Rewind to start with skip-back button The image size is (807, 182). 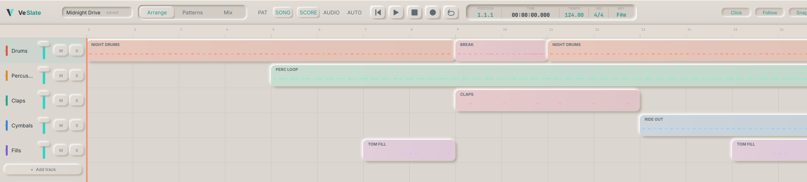click(x=378, y=12)
